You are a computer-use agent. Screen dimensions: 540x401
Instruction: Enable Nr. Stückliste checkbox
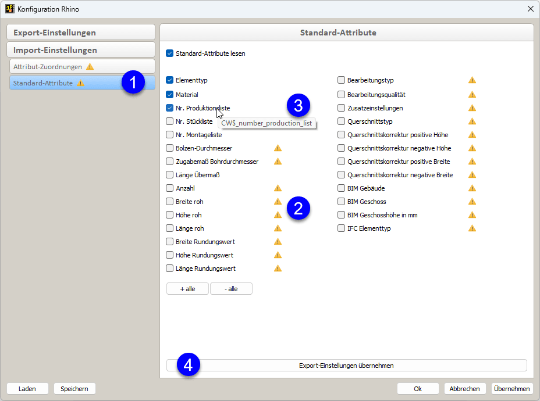[x=169, y=121]
